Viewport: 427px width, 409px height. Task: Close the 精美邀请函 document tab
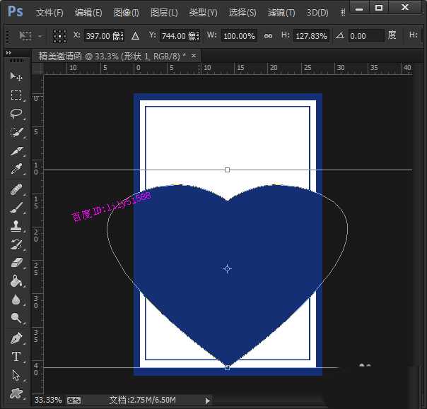pyautogui.click(x=194, y=55)
